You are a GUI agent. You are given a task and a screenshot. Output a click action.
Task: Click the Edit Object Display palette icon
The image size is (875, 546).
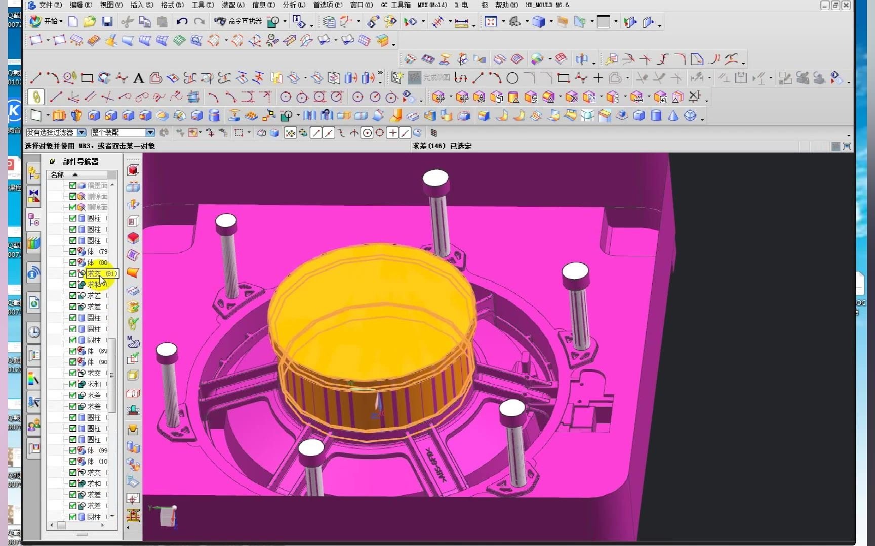(x=390, y=22)
